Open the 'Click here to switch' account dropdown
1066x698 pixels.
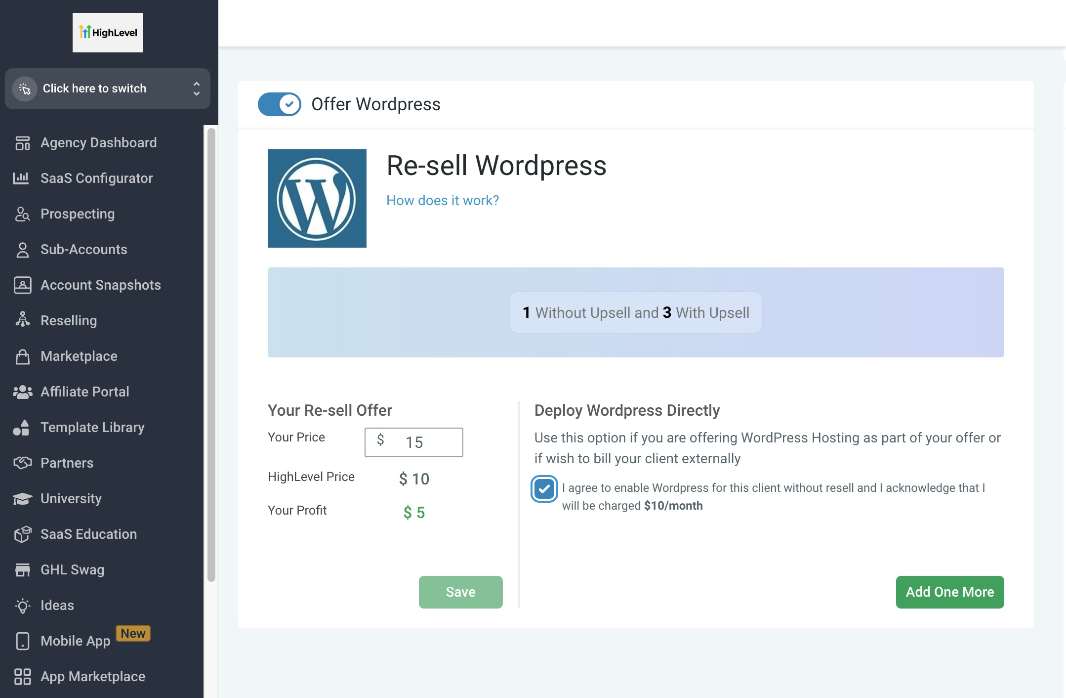108,89
